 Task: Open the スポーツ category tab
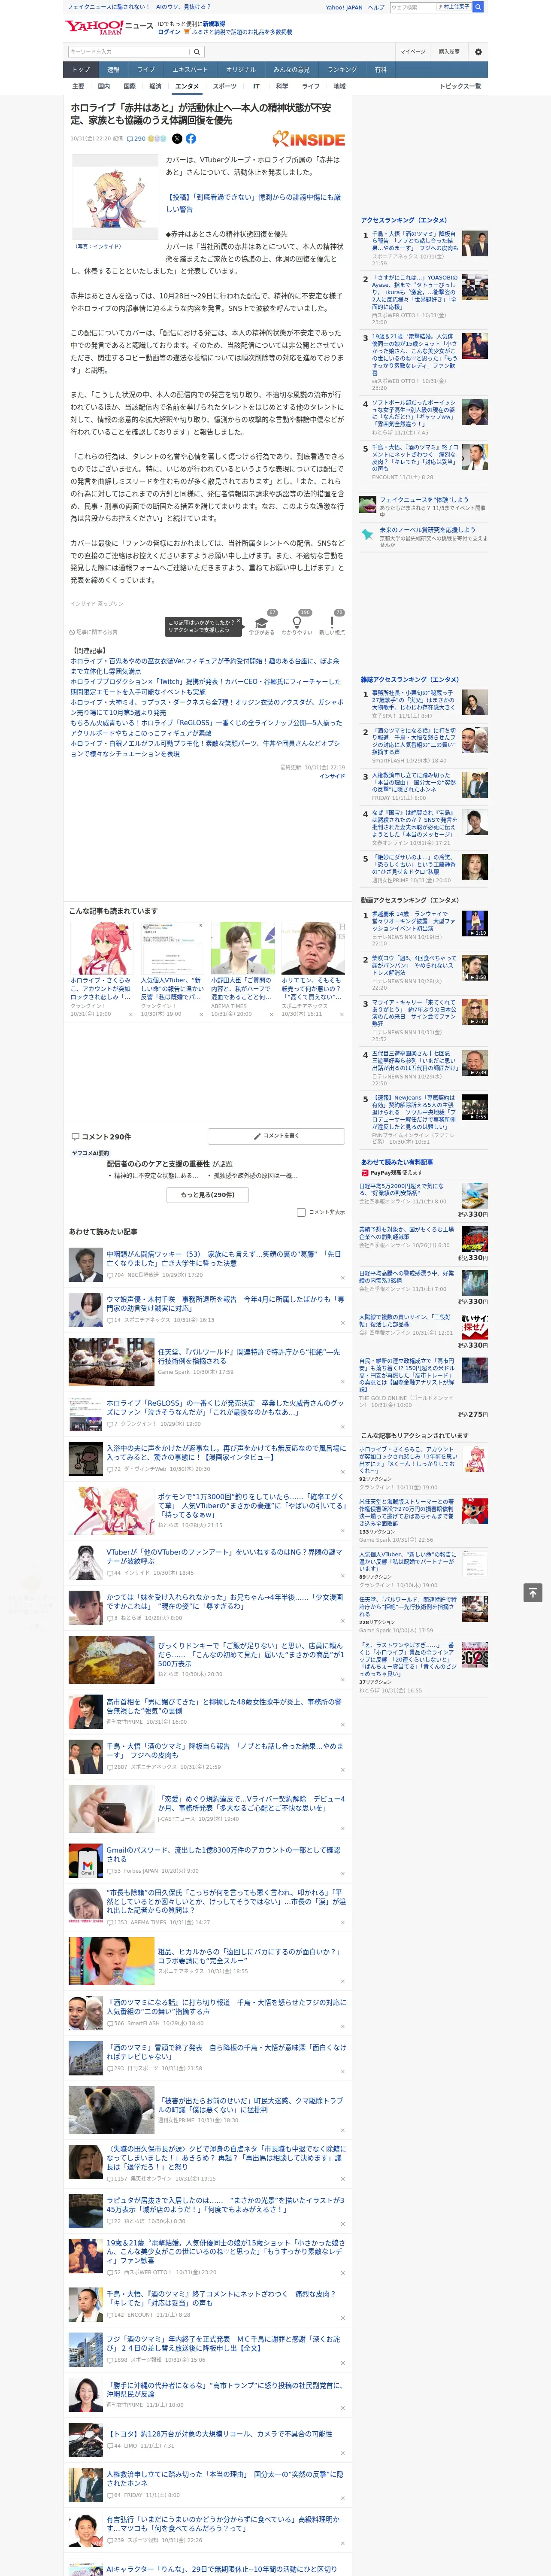tap(225, 86)
